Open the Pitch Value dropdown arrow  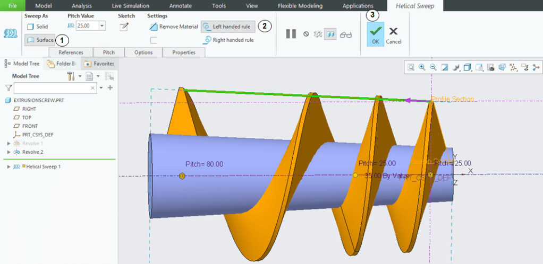click(x=102, y=26)
